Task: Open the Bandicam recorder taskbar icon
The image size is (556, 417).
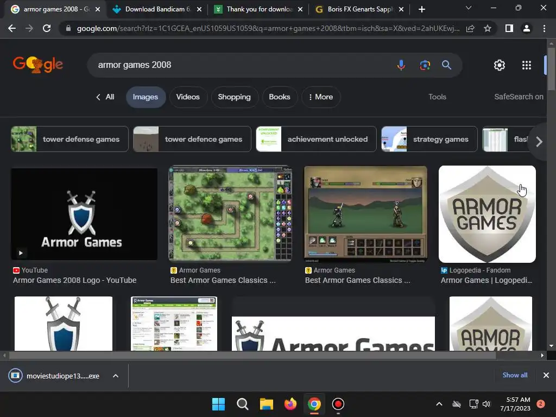Action: (338, 404)
